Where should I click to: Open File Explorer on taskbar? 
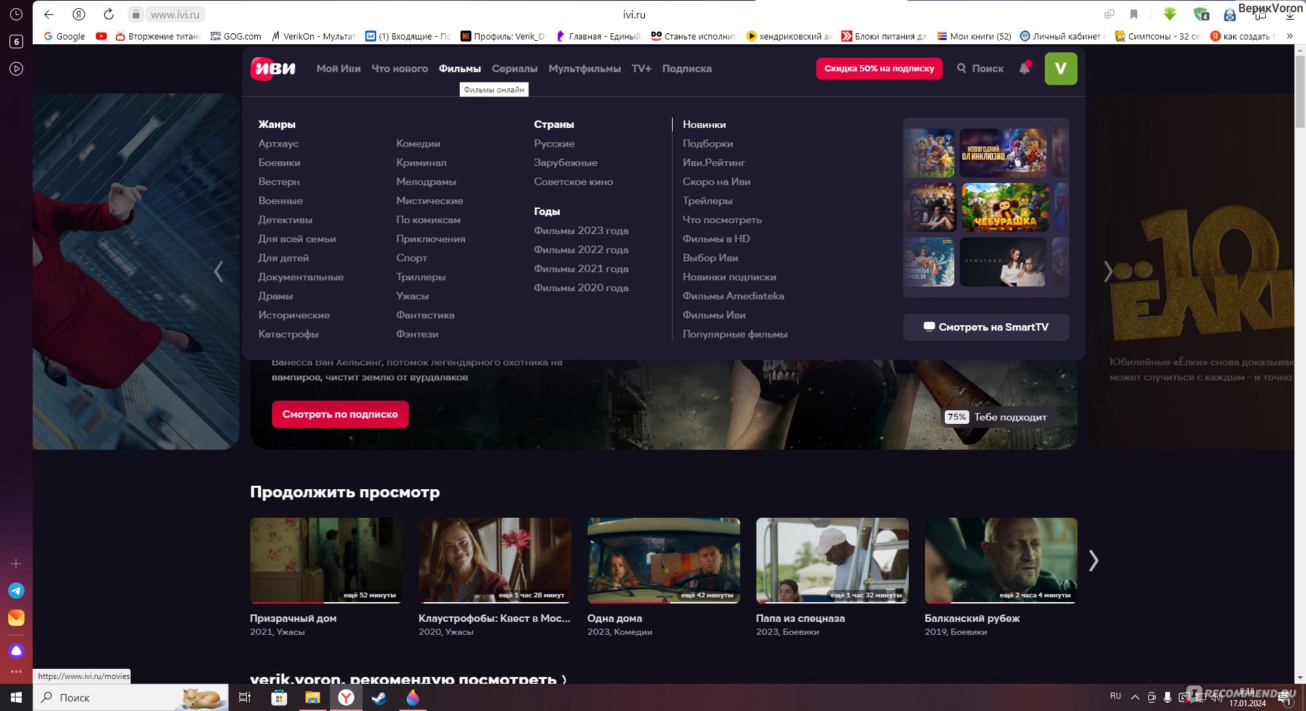(312, 697)
